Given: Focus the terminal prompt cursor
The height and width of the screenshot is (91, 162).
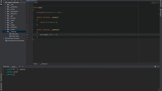Looking at the screenshot, I should [x=14, y=74].
